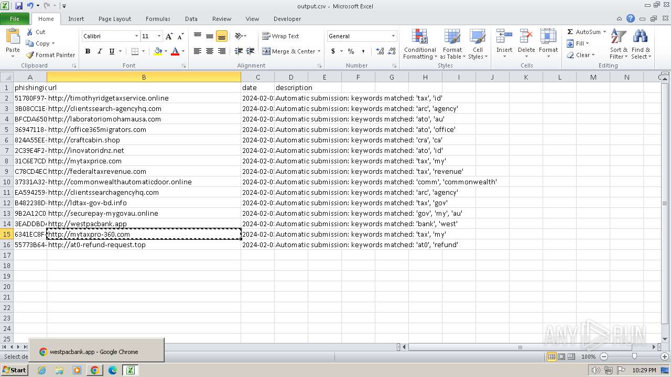
Task: Switch to the Formulas tab
Action: tap(158, 19)
